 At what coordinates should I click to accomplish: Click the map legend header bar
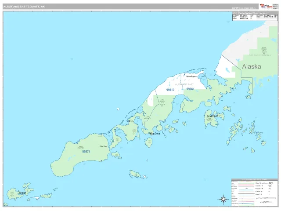click(x=255, y=180)
